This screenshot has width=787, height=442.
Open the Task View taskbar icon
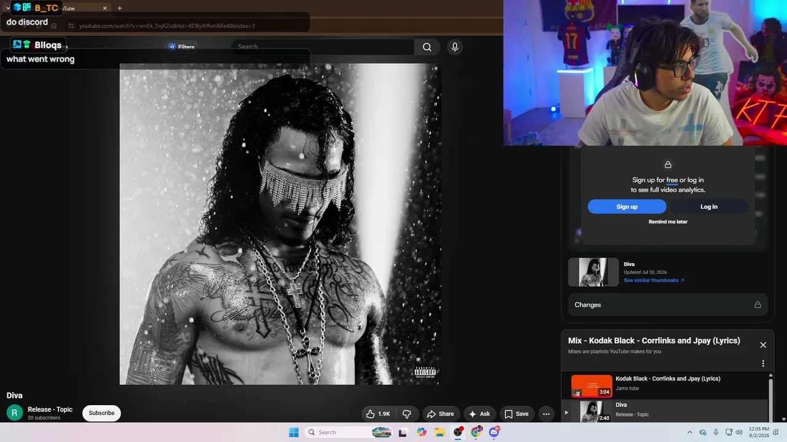403,432
